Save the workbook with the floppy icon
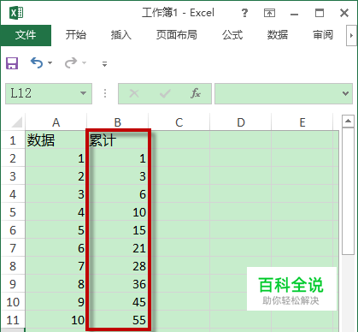 click(12, 63)
